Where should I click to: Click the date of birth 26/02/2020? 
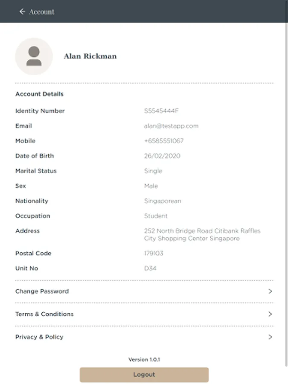tap(162, 156)
